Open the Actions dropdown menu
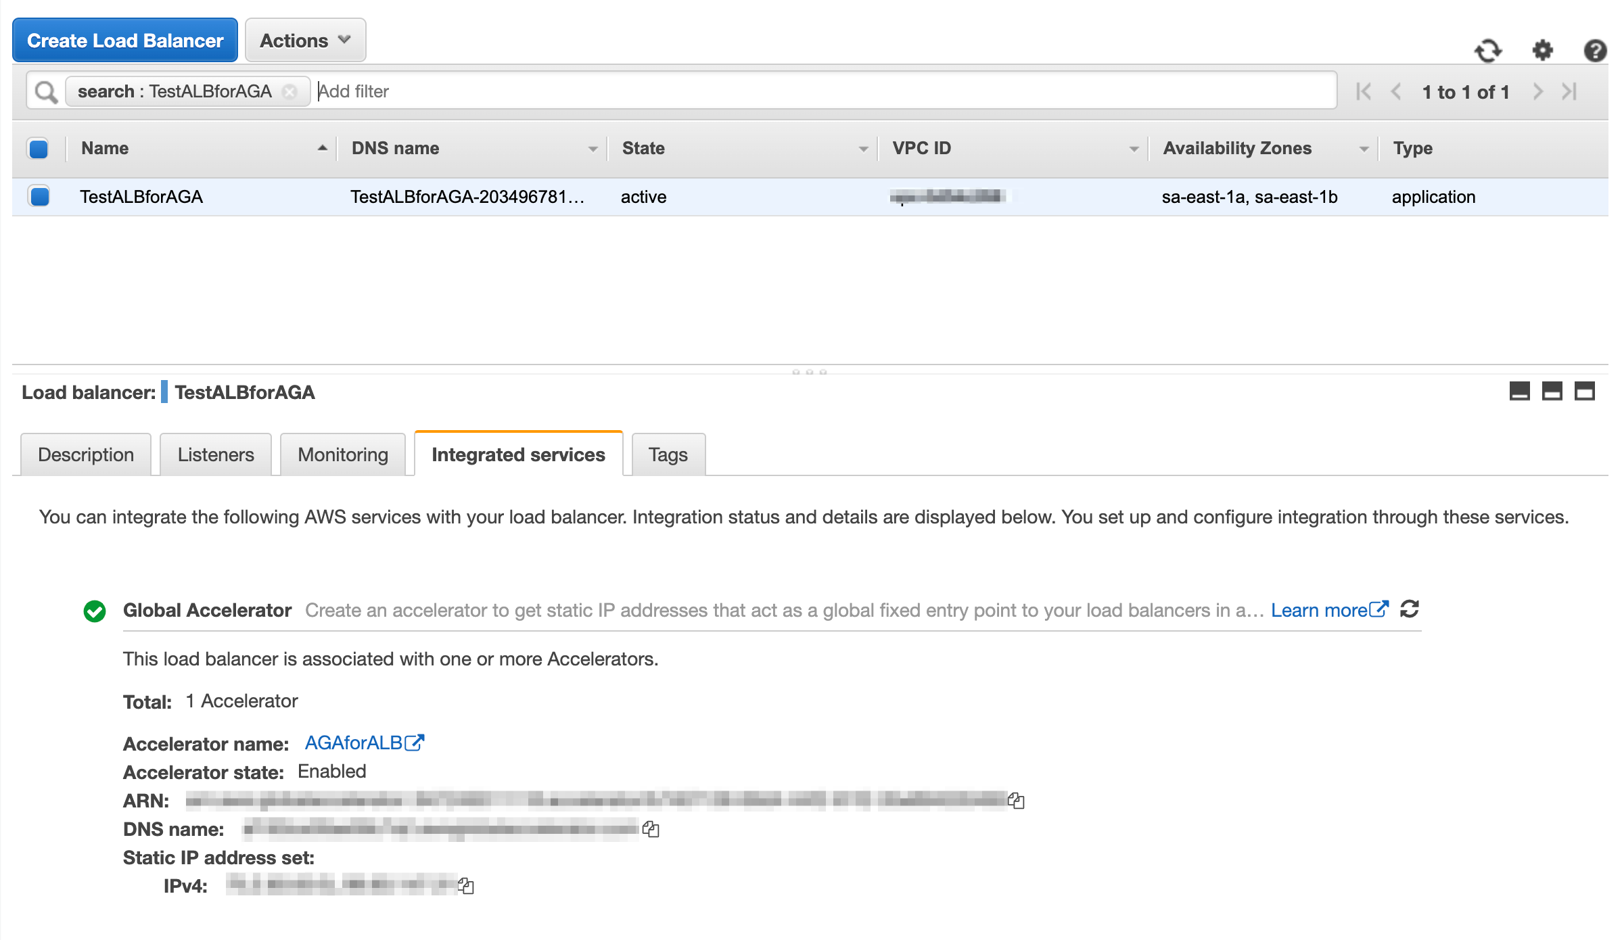This screenshot has width=1622, height=940. (x=305, y=41)
